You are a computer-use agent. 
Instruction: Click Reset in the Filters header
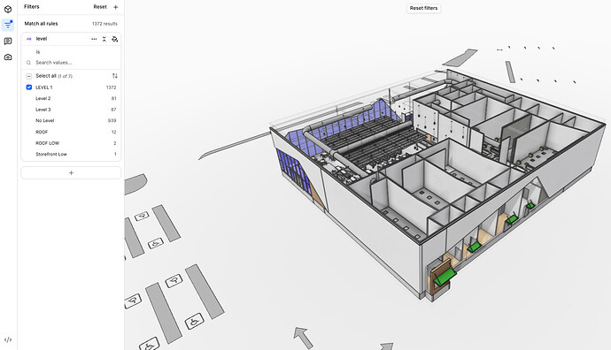100,7
